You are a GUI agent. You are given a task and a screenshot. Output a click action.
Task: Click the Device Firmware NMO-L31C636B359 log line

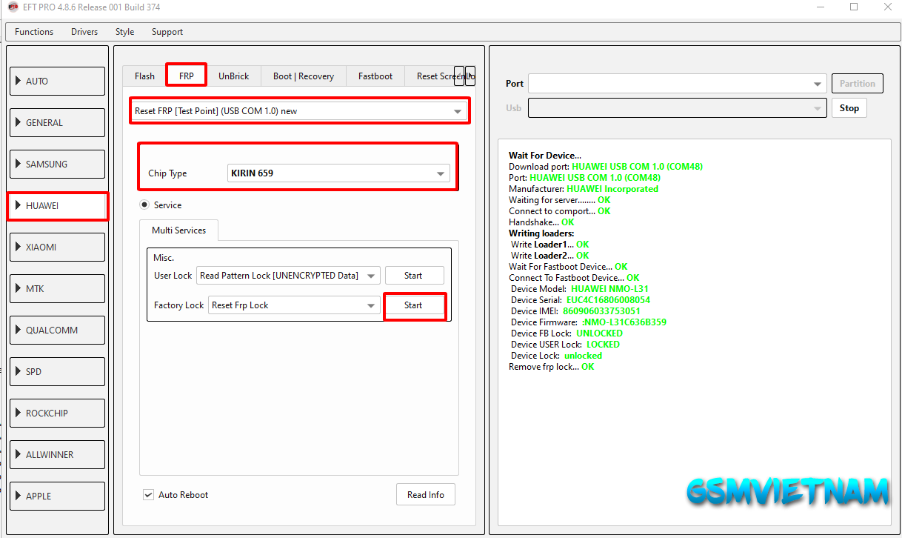589,322
